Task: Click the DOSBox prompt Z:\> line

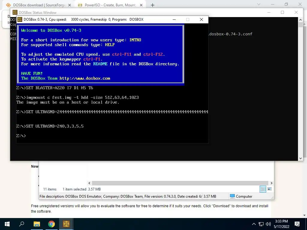Action: [21, 136]
